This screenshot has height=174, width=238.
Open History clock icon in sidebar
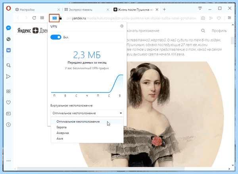pyautogui.click(x=8, y=125)
